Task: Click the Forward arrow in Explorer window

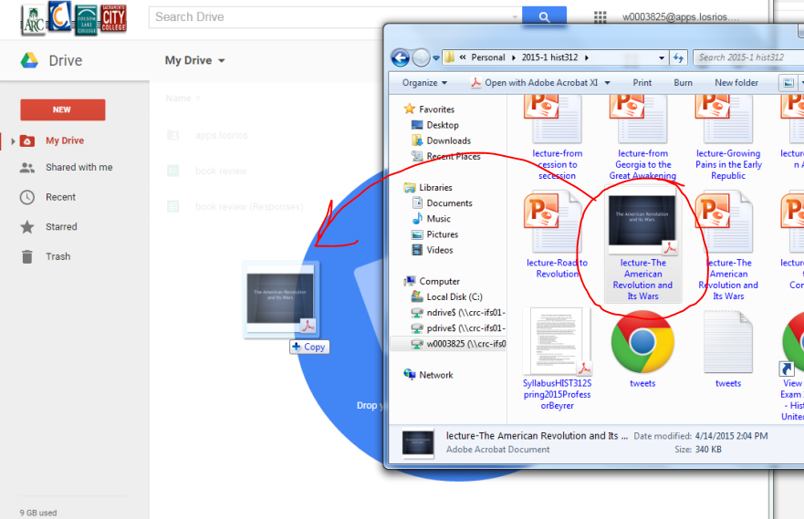Action: (421, 57)
